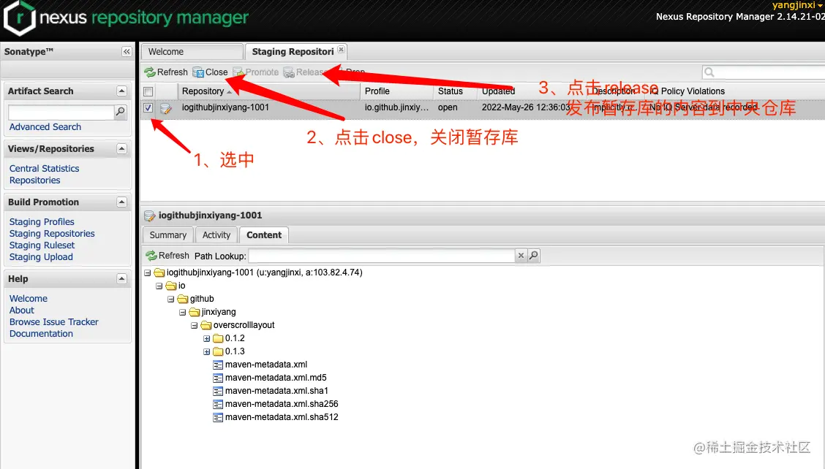
Task: Collapse the io tree node
Action: coord(159,286)
